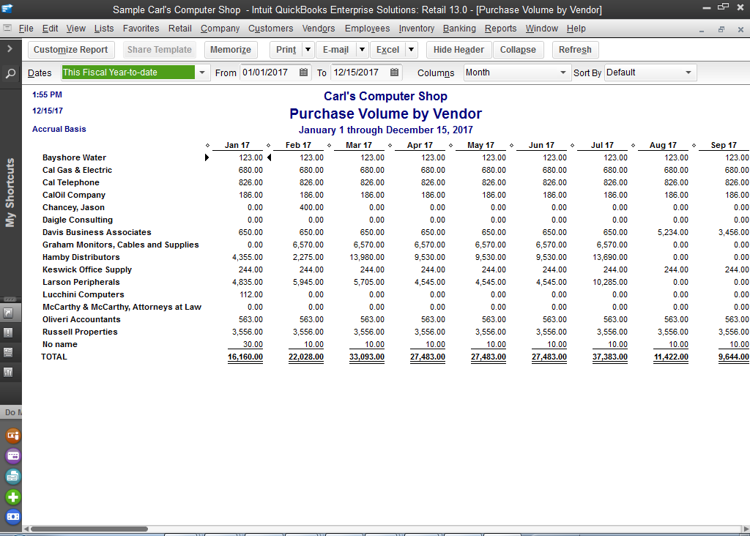The image size is (750, 536).
Task: Open the Inventory menu
Action: tap(417, 29)
